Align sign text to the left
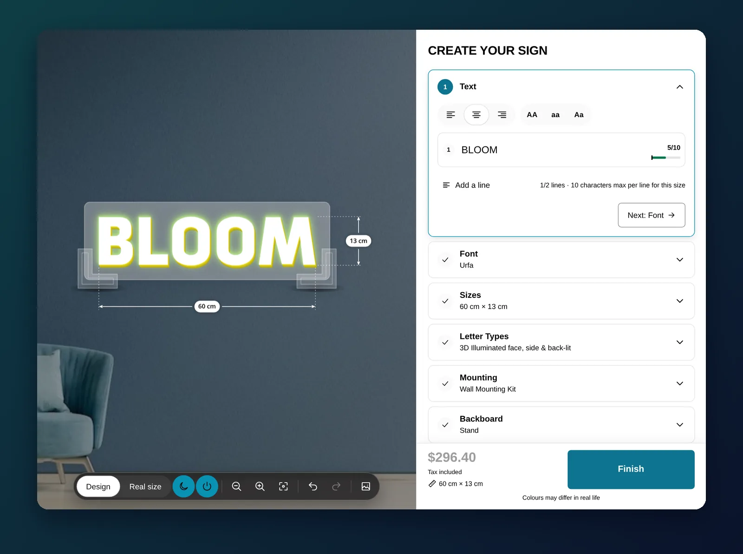 [450, 115]
